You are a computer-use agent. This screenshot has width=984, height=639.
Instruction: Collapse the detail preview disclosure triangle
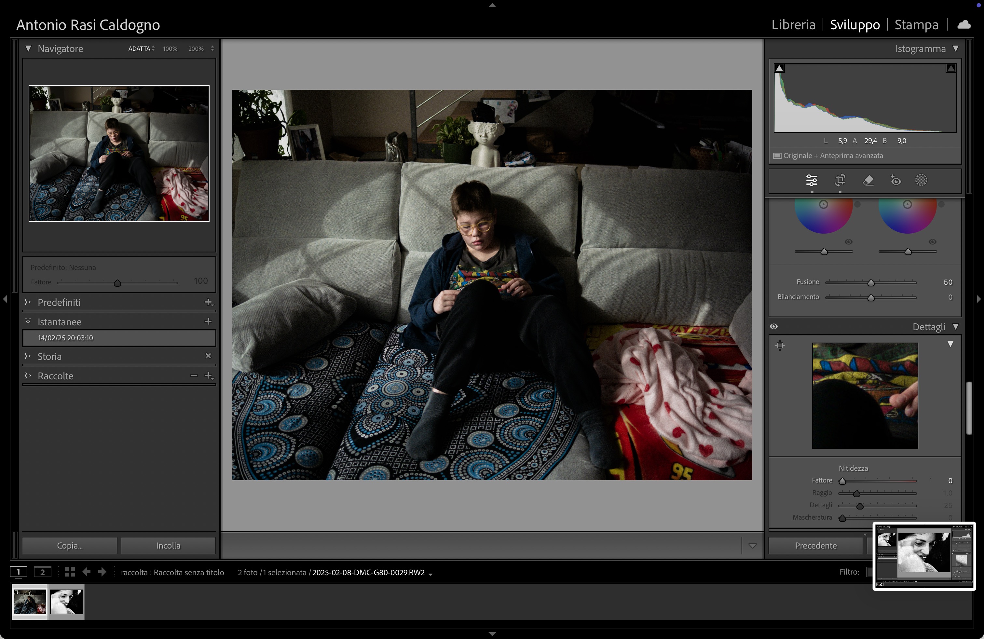[950, 344]
